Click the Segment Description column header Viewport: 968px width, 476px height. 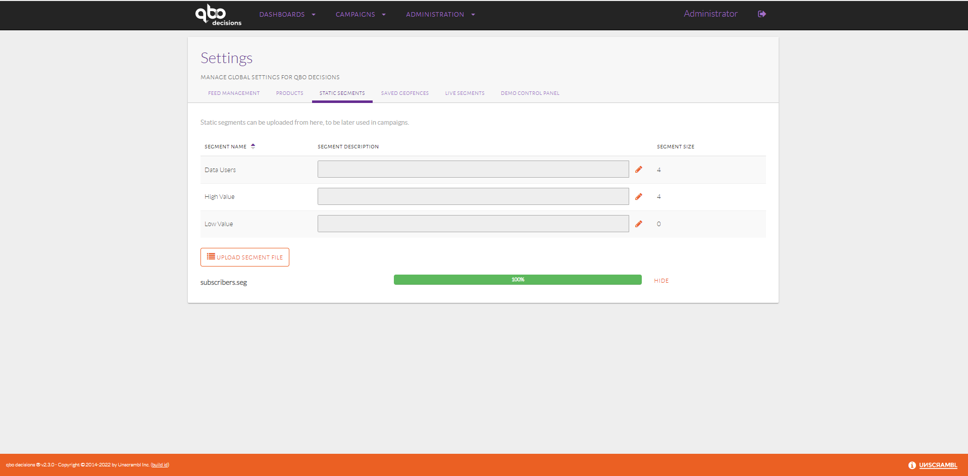click(348, 147)
